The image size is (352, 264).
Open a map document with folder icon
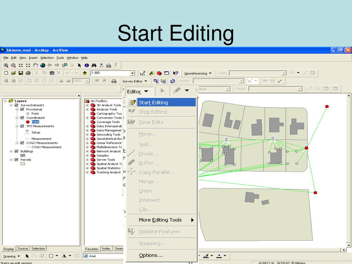13,73
